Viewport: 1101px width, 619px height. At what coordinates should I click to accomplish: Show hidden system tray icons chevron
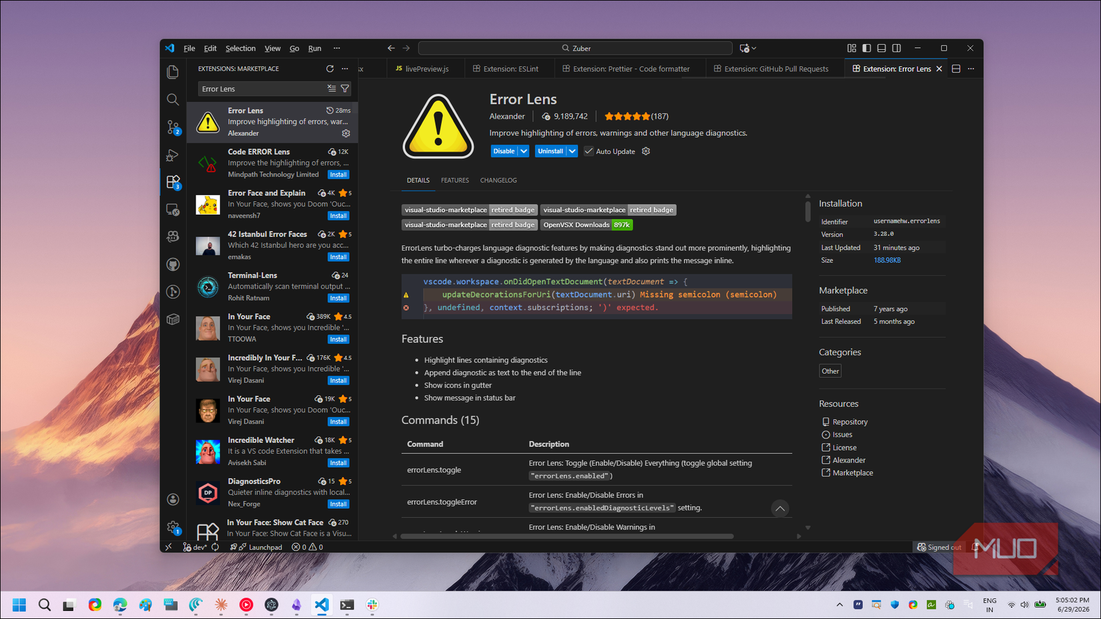[839, 604]
